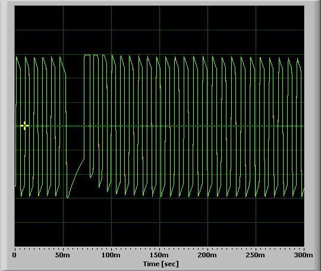This screenshot has height=271, width=321.
Task: Click the 0 label on time axis
Action: 14,255
